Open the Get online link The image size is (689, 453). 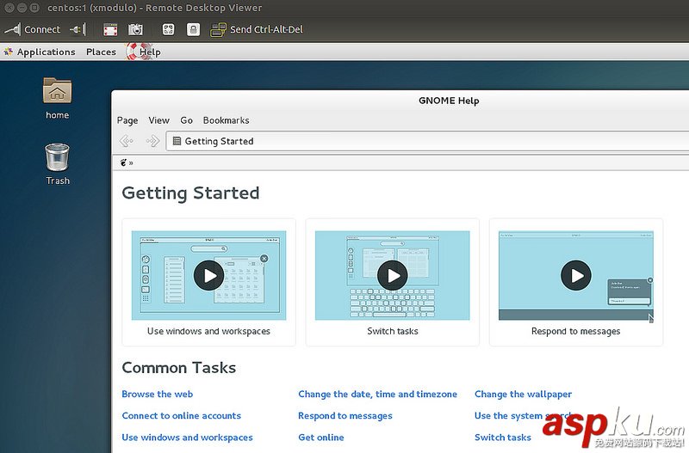[x=320, y=438]
